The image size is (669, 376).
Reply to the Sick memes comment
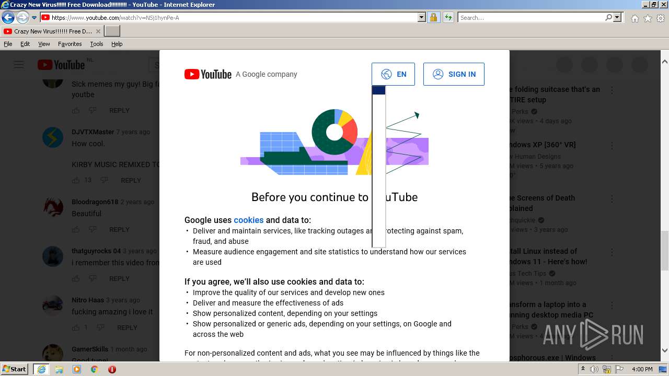(119, 110)
